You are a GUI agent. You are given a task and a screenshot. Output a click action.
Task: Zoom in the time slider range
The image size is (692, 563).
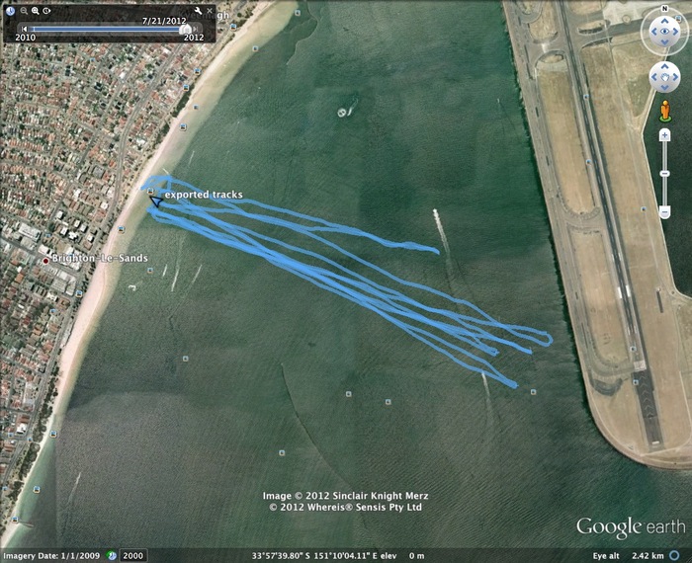36,11
